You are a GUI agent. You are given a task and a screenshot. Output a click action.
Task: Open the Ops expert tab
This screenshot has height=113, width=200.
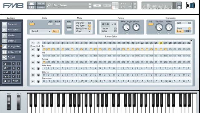7,64
